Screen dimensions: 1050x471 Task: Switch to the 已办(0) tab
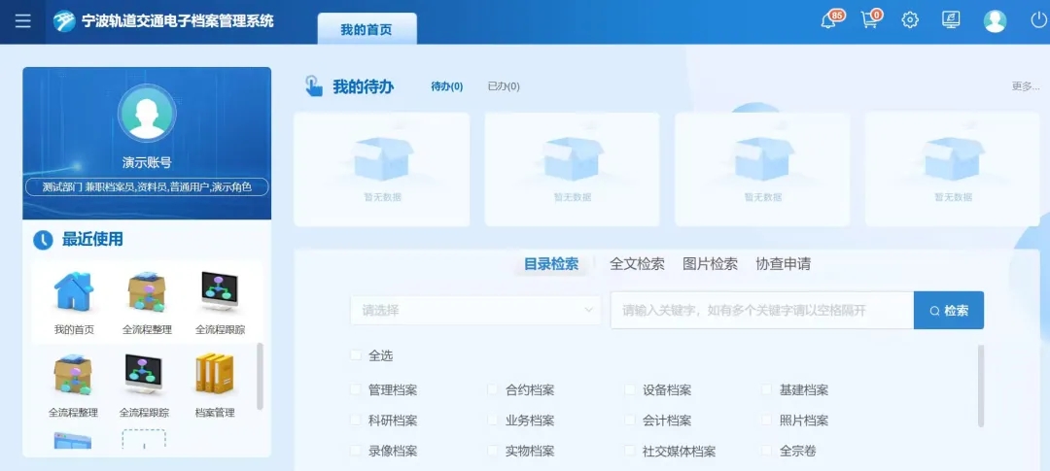pos(503,86)
